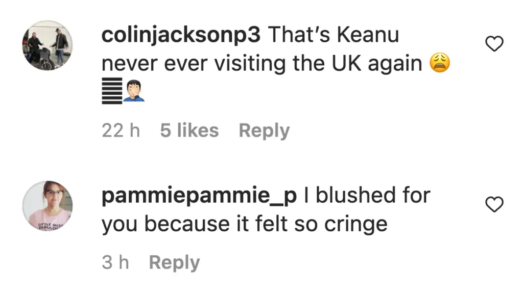
Task: Reply to colinjacksonp3's comment
Action: coord(264,131)
